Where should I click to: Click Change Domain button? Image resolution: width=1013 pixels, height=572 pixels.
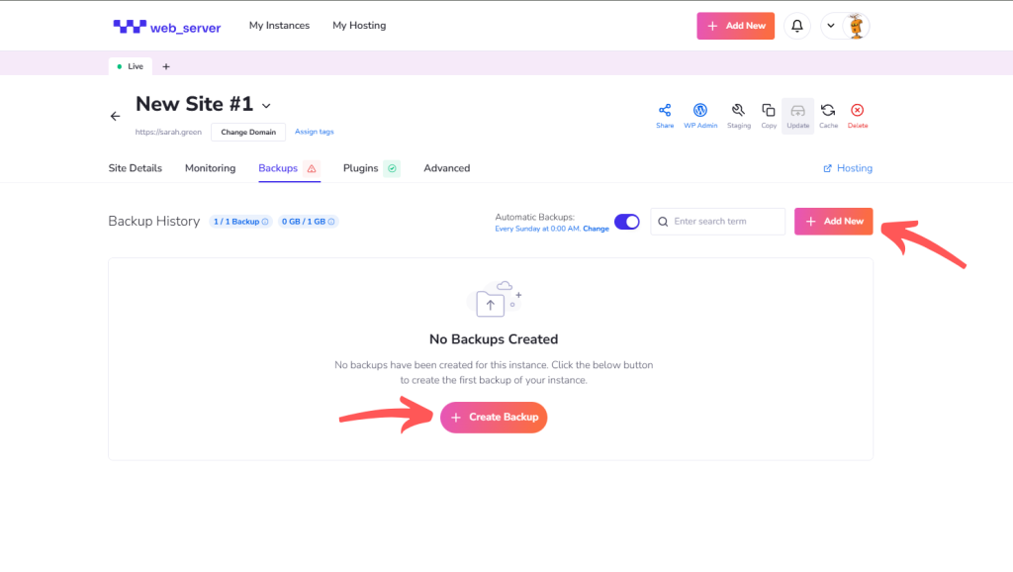click(x=248, y=132)
